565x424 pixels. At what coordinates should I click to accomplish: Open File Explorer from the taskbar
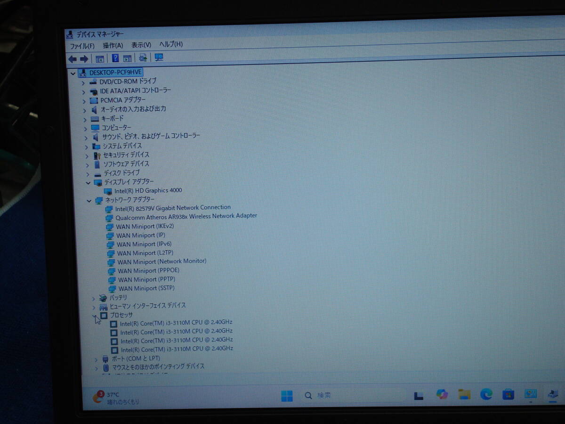tap(464, 394)
